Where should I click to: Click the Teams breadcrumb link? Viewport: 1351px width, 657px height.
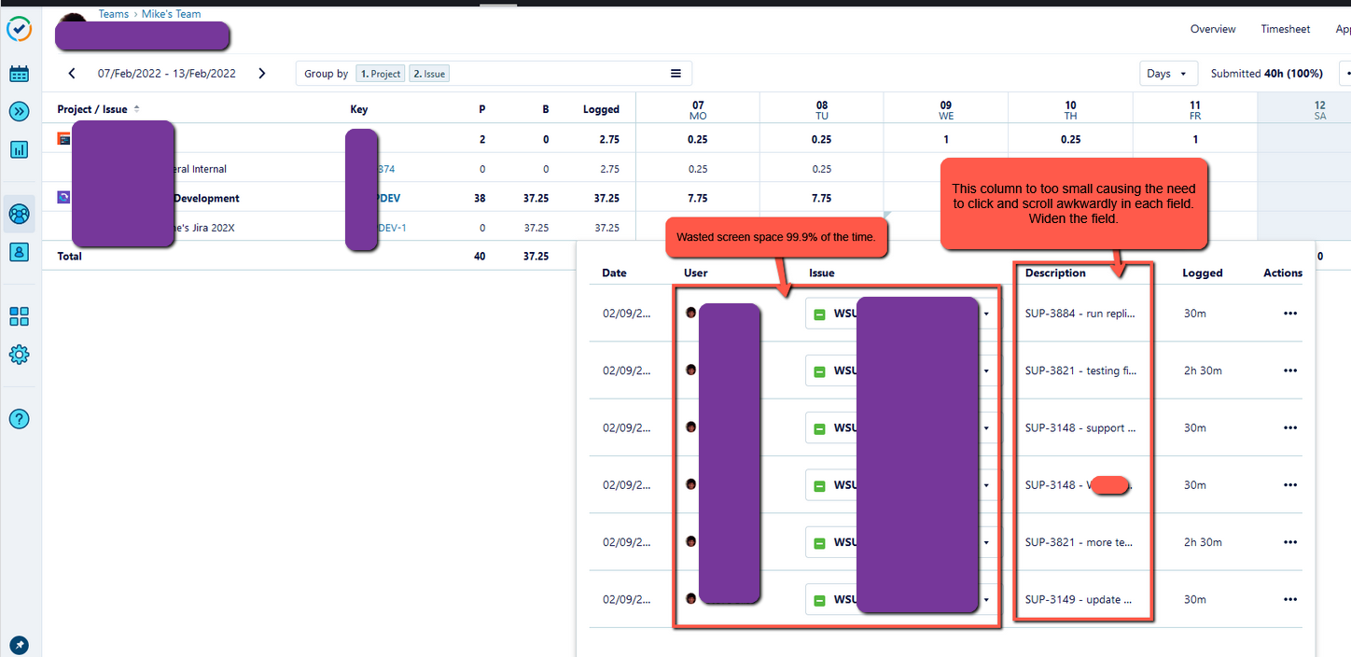point(113,14)
